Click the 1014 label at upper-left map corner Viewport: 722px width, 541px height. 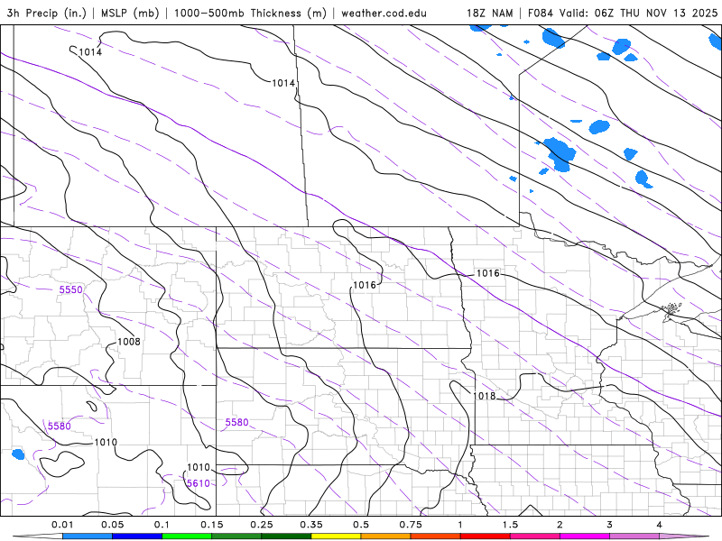tap(90, 52)
